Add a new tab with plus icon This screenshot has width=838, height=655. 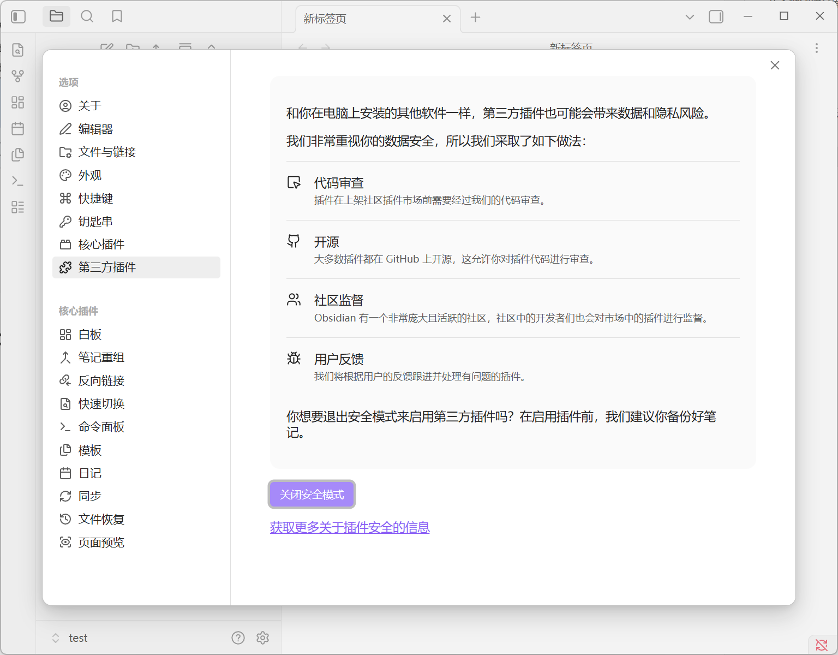pyautogui.click(x=476, y=17)
